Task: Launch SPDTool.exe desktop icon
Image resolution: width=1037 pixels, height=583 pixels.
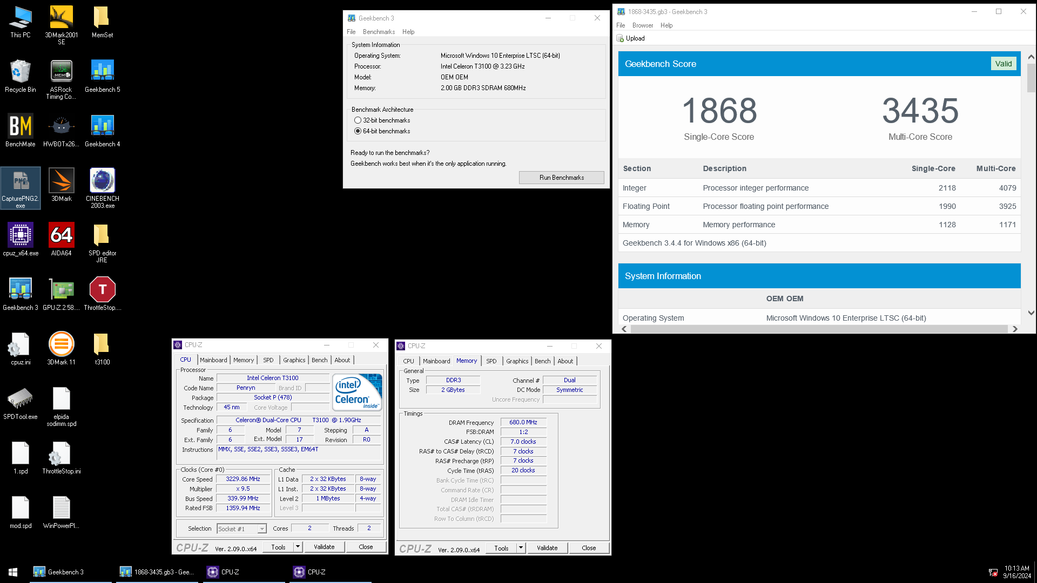Action: pos(21,403)
